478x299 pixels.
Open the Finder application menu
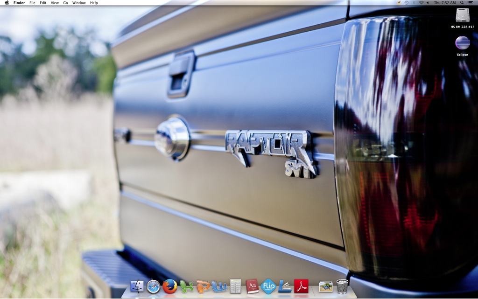coord(19,3)
